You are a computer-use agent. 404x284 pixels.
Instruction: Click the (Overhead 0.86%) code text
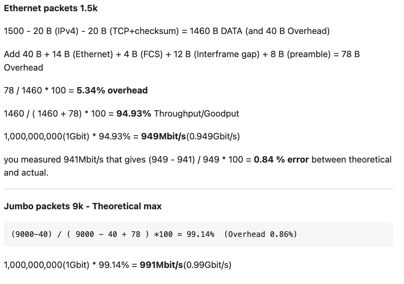(260, 234)
